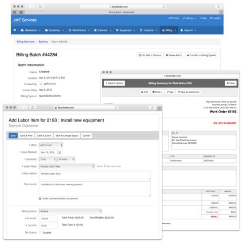Screen dimensions: 243x243
Task: Click the JME Services title
Action: click(25, 20)
